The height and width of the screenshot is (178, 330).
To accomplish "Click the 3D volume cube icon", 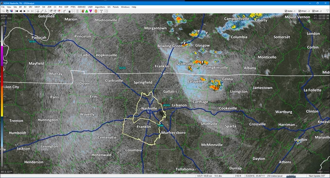I will click(11, 11).
